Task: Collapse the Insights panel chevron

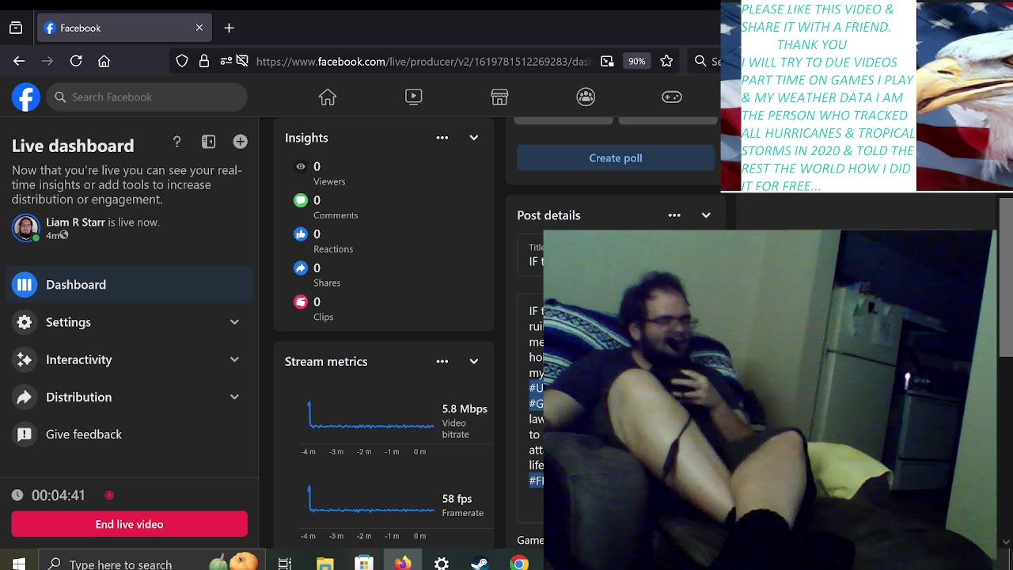Action: [x=474, y=138]
